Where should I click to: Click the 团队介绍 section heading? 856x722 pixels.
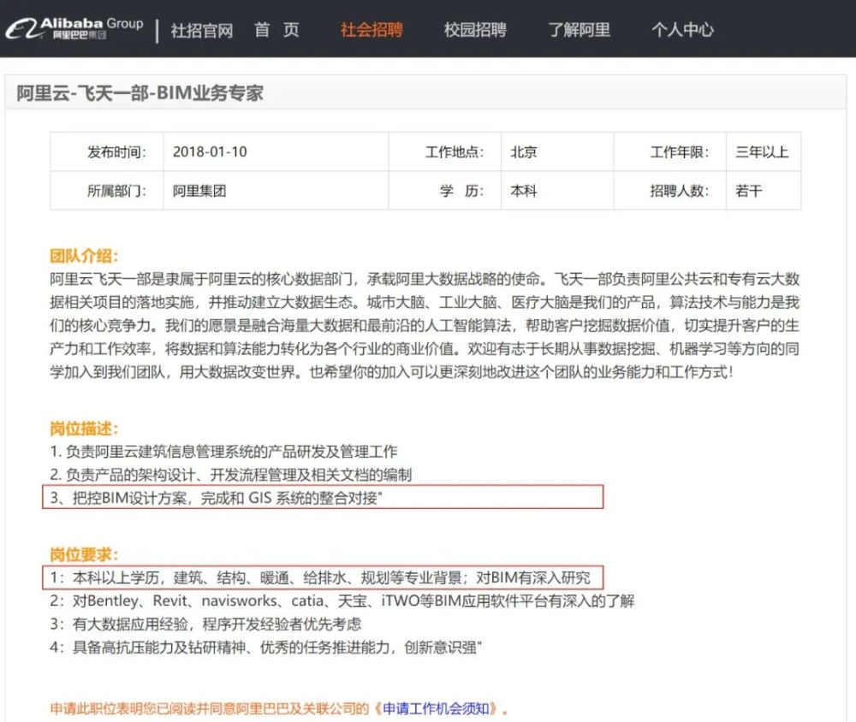84,256
